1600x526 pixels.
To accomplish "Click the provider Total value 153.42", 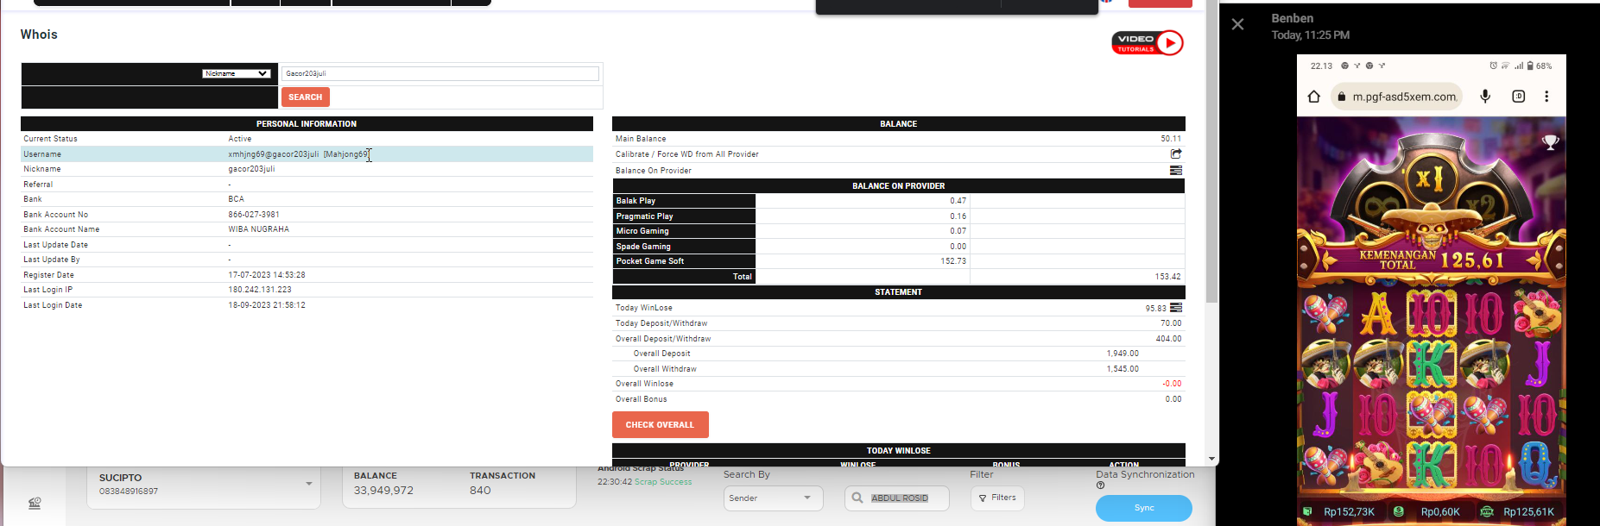I will pyautogui.click(x=1168, y=277).
